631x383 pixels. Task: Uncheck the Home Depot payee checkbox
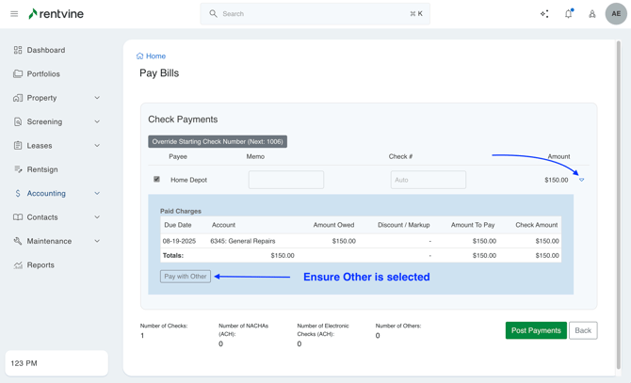[x=157, y=180]
